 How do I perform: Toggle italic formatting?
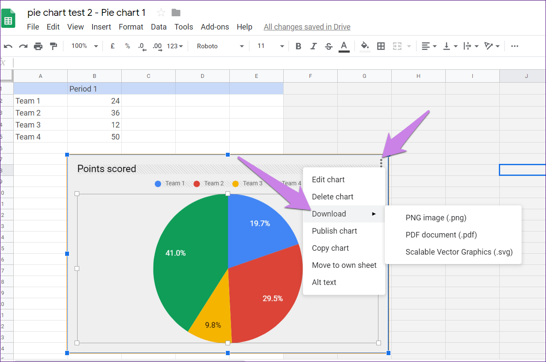tap(313, 46)
